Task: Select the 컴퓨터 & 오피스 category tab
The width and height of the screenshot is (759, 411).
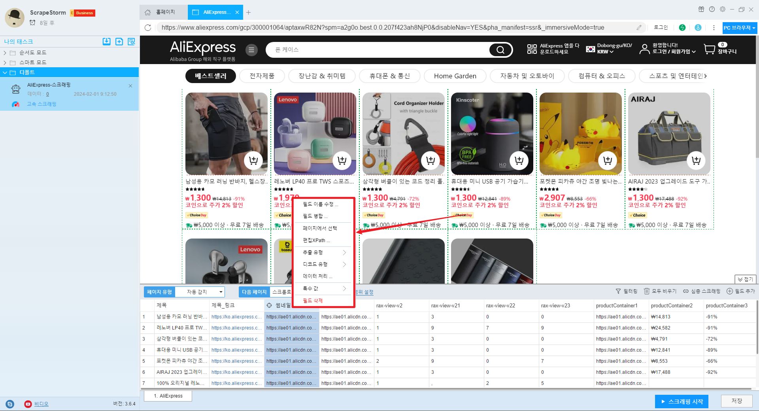Action: click(602, 76)
